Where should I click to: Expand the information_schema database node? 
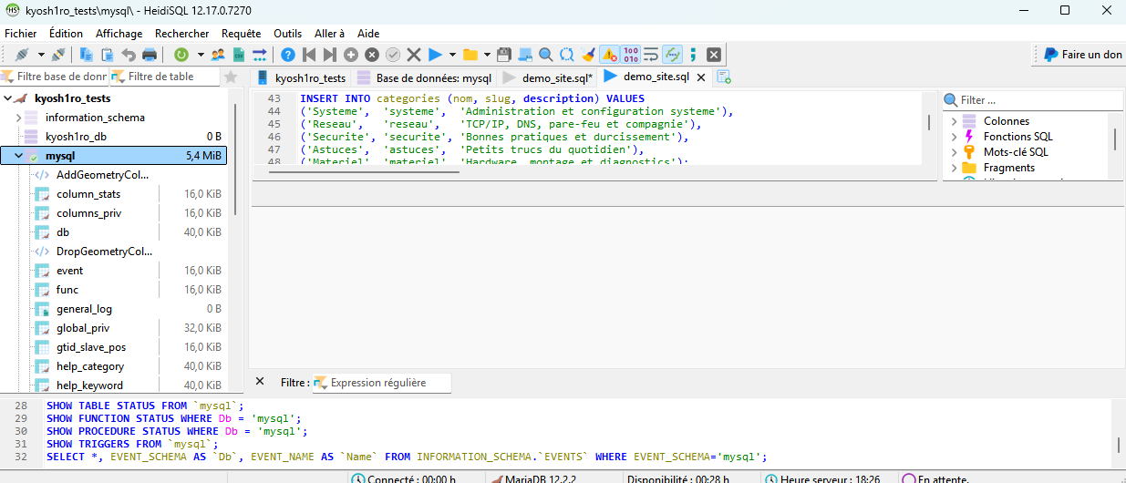coord(18,118)
